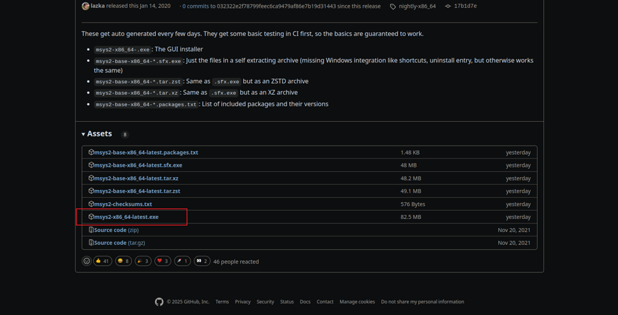Download Source code zip
The width and height of the screenshot is (618, 315).
coord(116,230)
